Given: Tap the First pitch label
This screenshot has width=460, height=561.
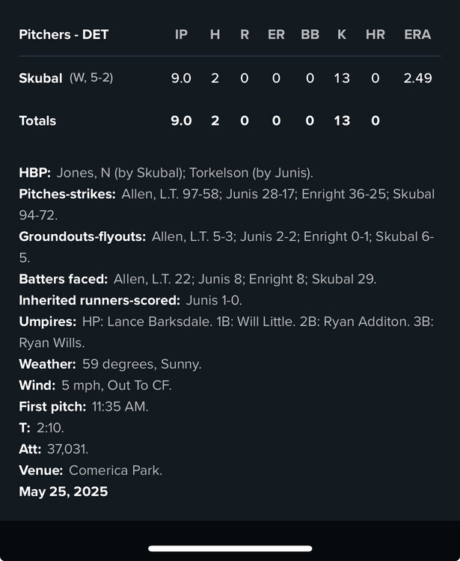Looking at the screenshot, I should pos(52,407).
